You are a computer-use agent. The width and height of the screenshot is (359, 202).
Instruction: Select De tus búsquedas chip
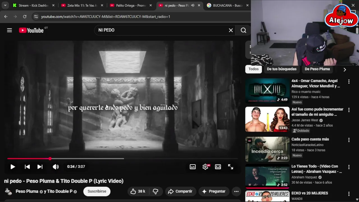[282, 69]
